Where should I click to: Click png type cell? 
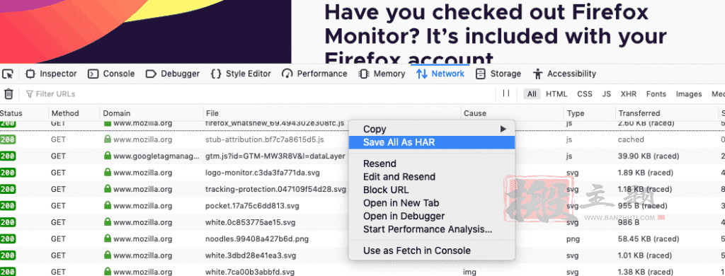[x=573, y=239]
